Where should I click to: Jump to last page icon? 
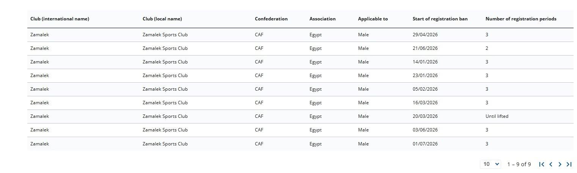(569, 164)
